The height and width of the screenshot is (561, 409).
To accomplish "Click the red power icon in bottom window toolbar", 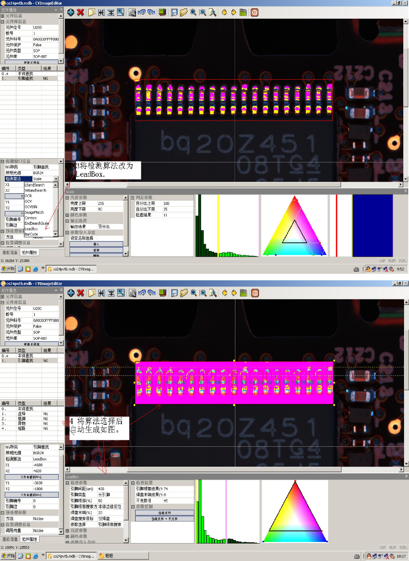I will (x=255, y=293).
